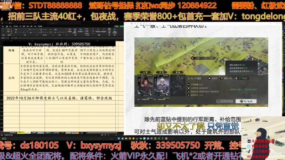Click the Percent Style icon in Excel
The height and width of the screenshot is (160, 285).
(x=59, y=32)
